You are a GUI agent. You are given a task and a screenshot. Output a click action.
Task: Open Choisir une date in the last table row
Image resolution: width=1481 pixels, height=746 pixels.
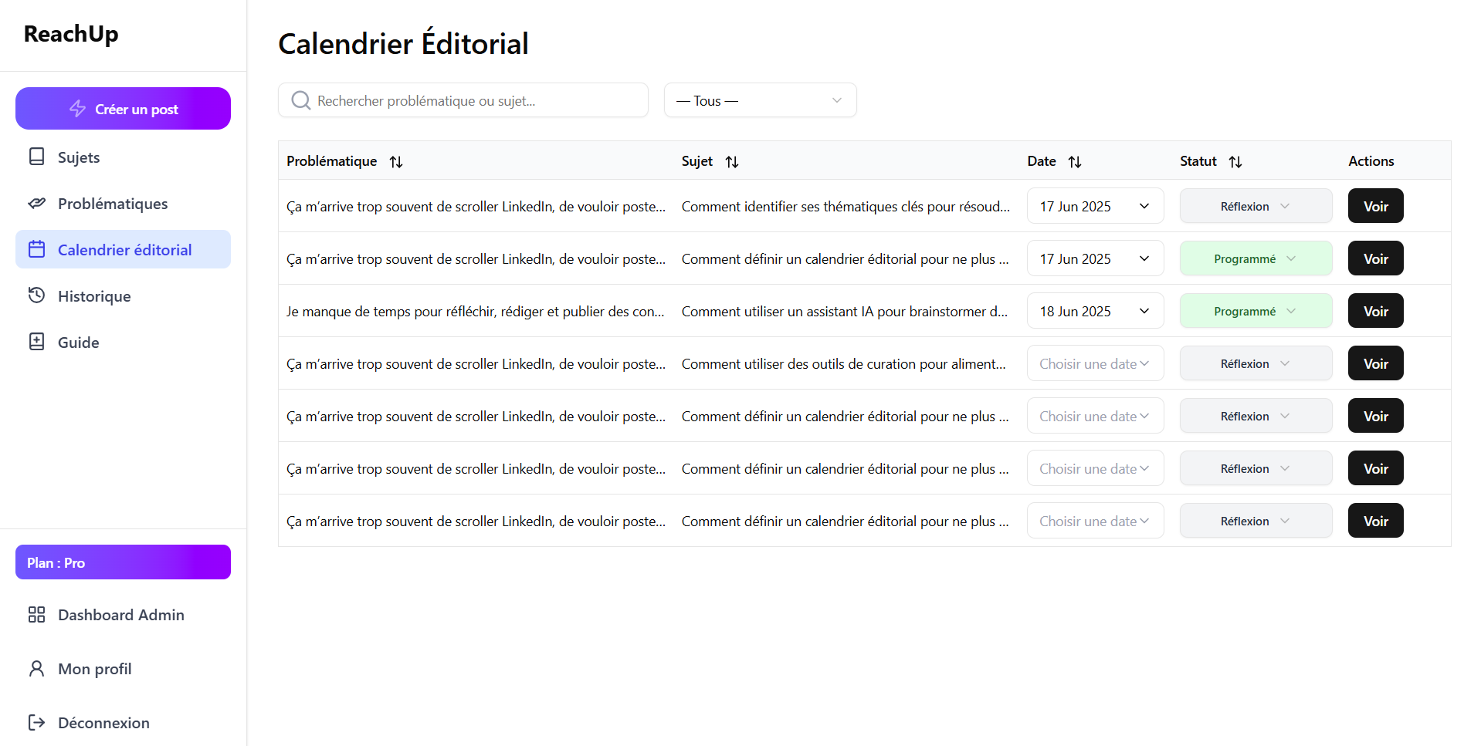1095,521
